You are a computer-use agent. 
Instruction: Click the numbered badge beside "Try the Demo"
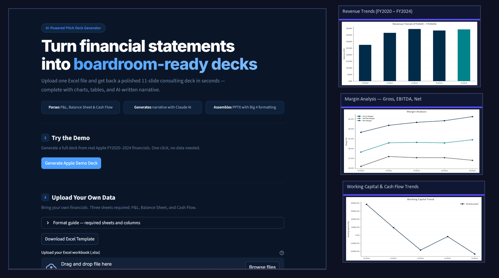click(45, 138)
